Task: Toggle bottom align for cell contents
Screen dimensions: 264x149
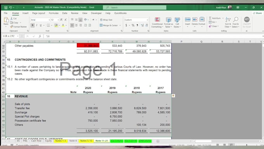Action: [80, 20]
